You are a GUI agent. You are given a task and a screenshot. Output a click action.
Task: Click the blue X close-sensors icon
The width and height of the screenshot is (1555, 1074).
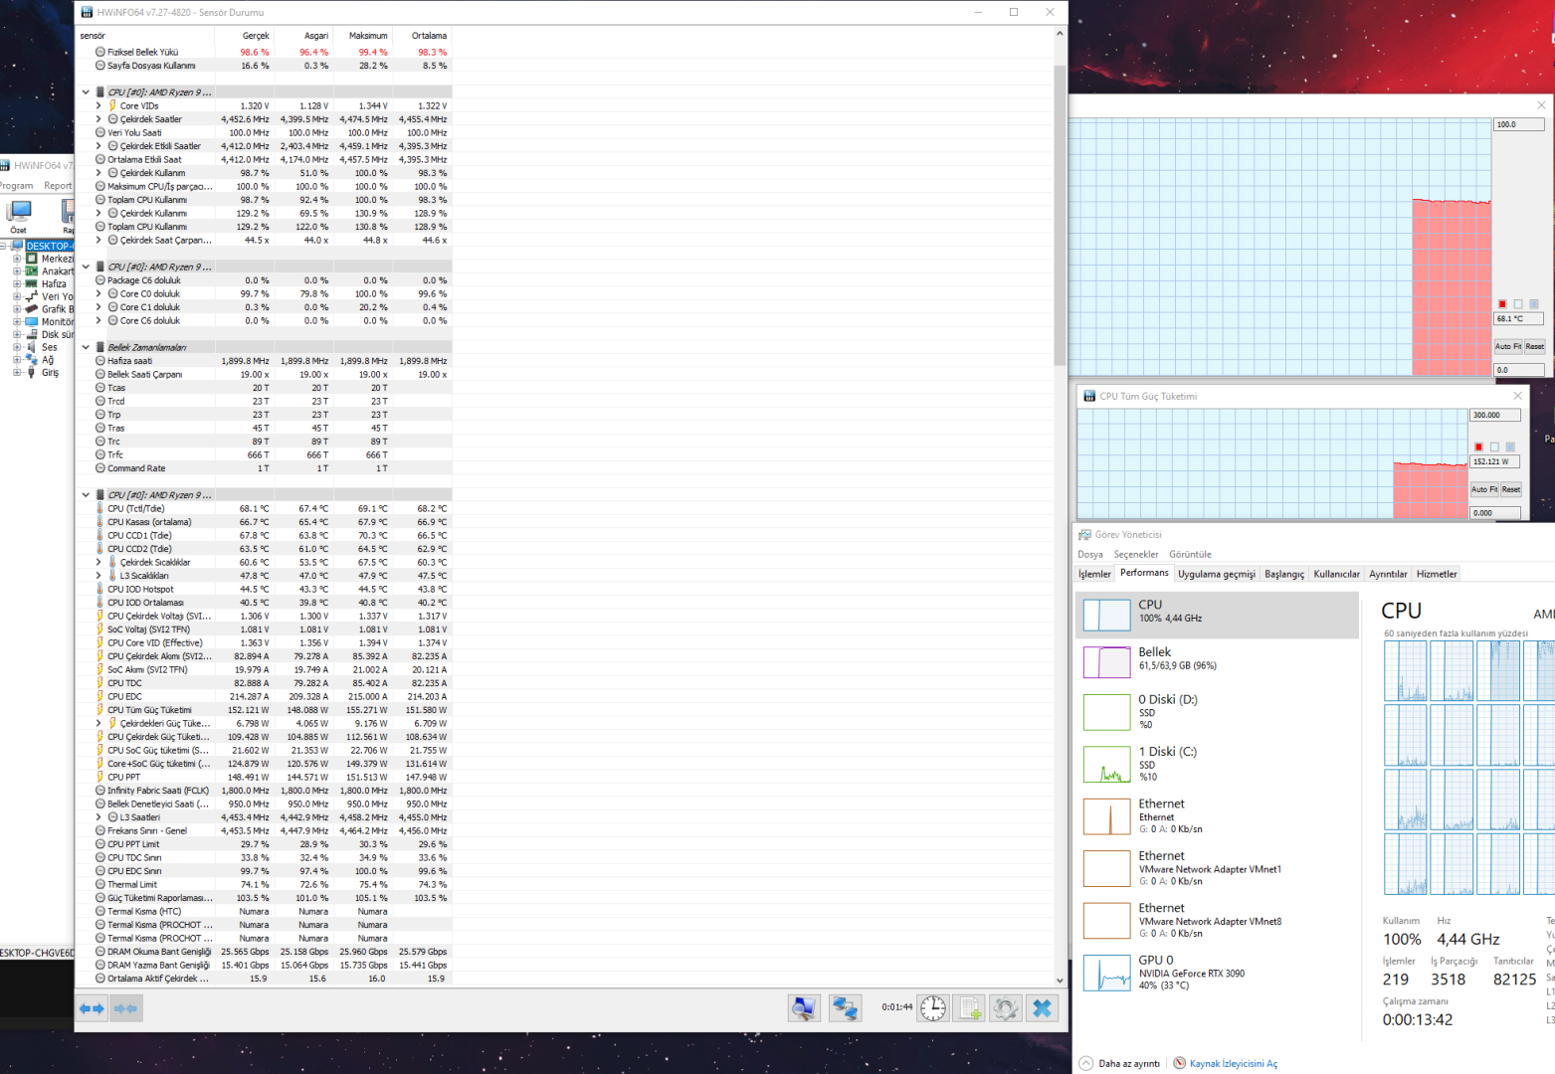(1042, 1008)
